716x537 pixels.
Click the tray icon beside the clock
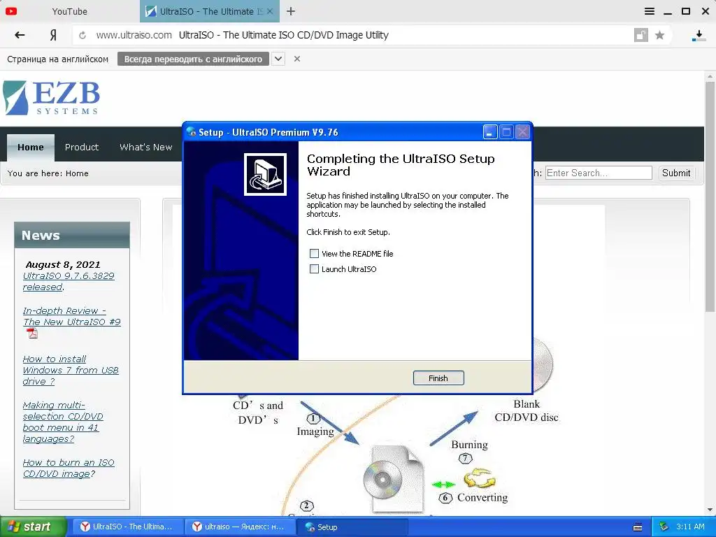tap(664, 527)
